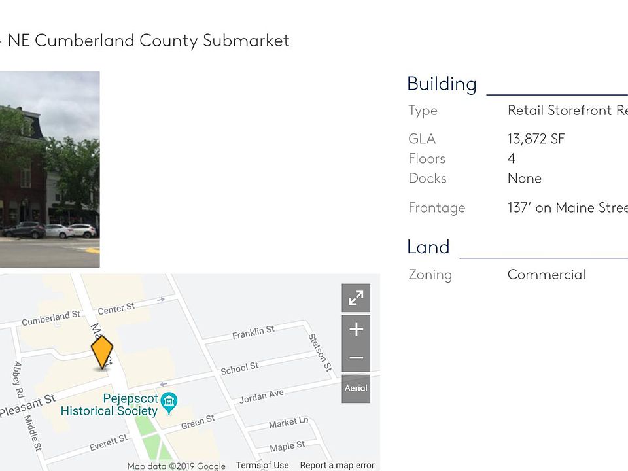Click the 13,872 SF GLA value
628x471 pixels.
(x=536, y=139)
